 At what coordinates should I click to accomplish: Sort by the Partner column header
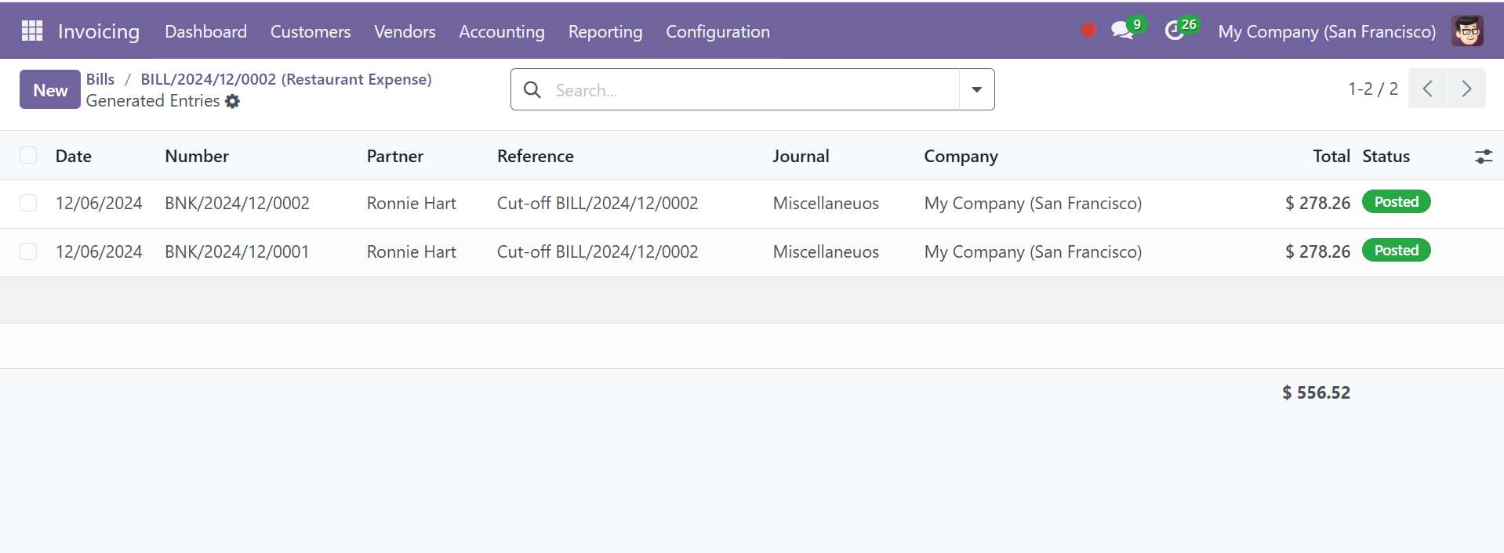click(x=395, y=156)
